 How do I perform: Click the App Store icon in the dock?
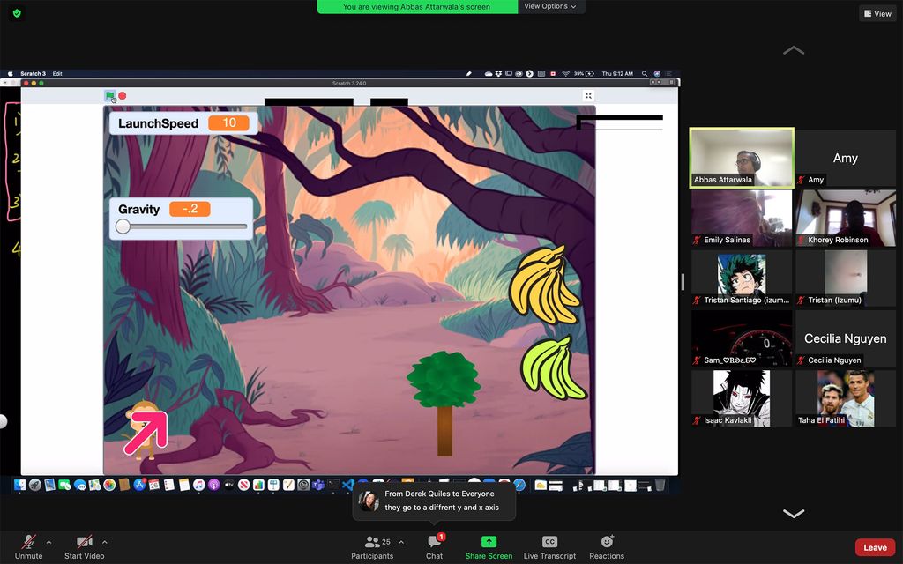[x=139, y=486]
